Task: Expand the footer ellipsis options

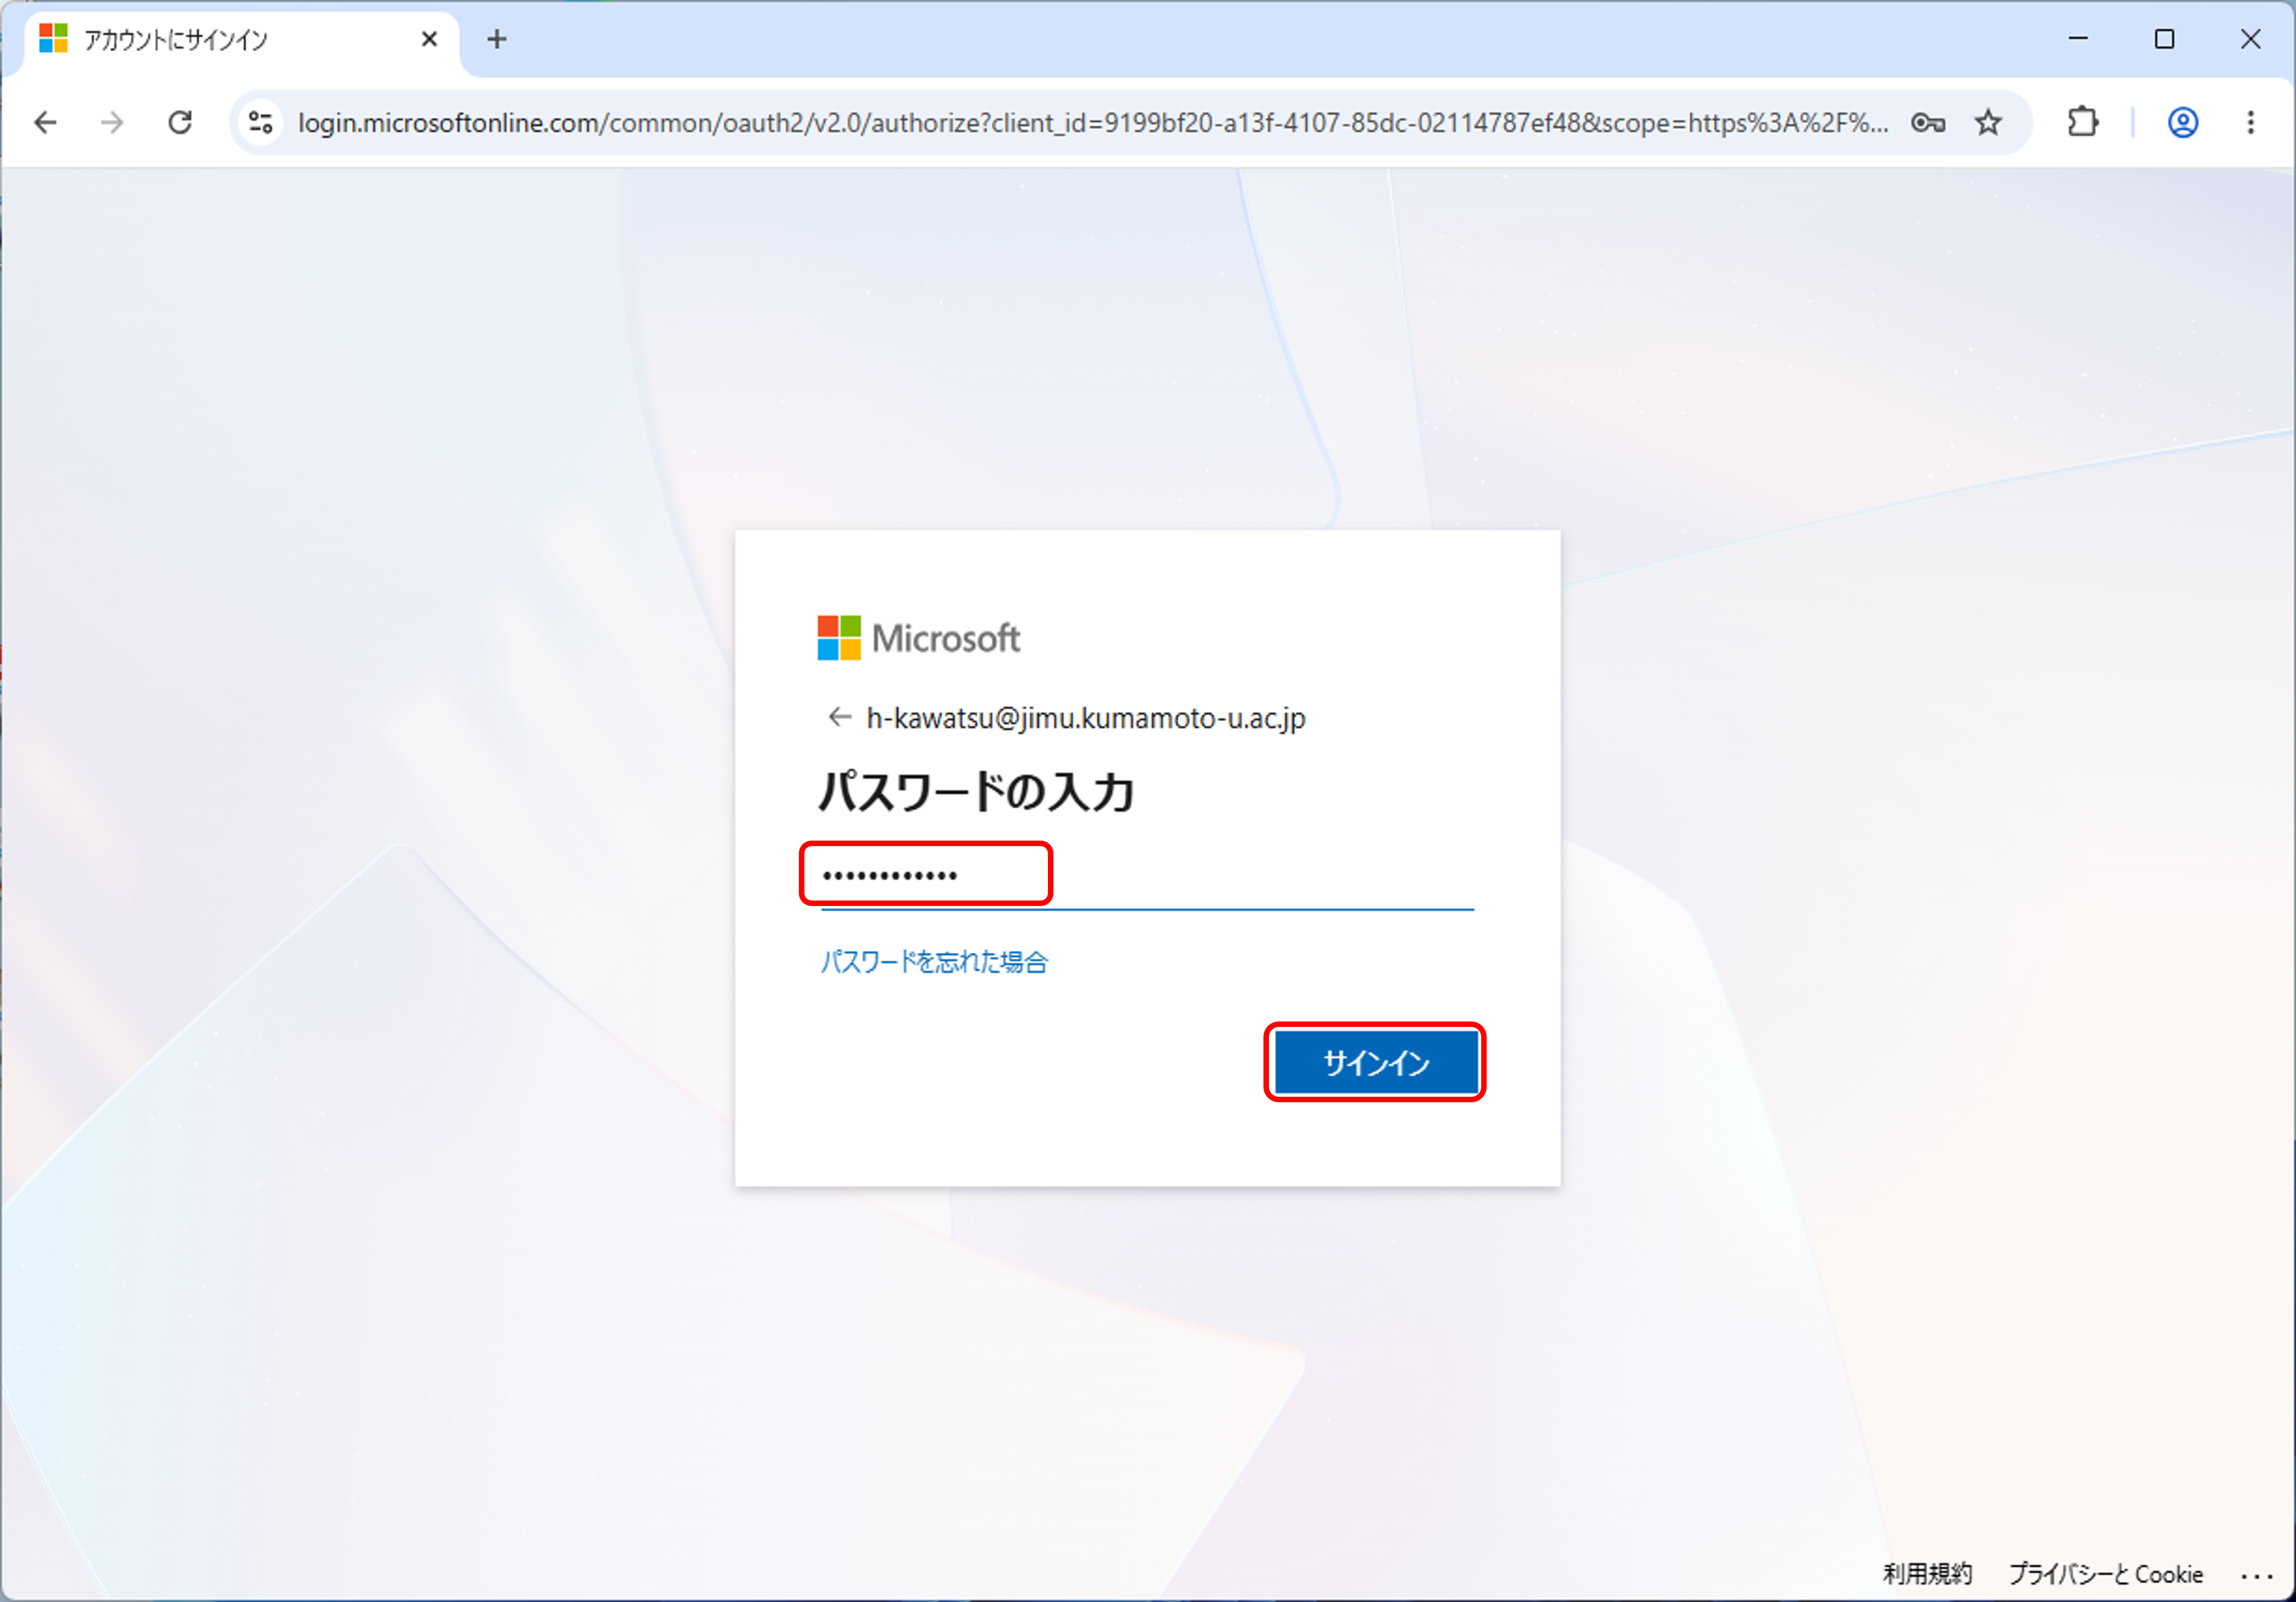Action: pyautogui.click(x=2256, y=1575)
